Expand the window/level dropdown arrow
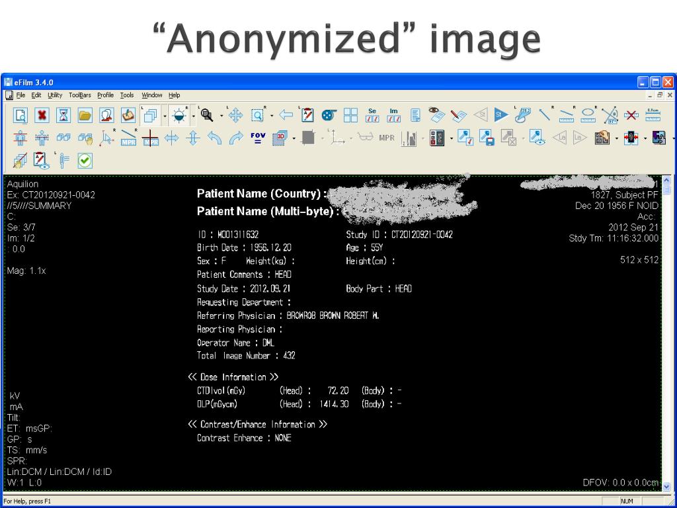The height and width of the screenshot is (508, 677). coord(194,116)
